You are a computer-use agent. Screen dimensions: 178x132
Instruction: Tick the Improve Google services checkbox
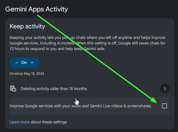click(164, 106)
